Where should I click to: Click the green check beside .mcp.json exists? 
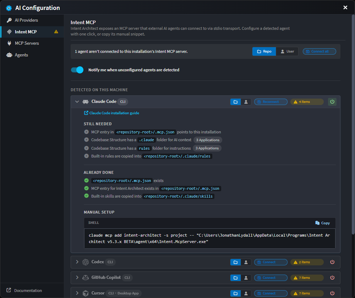tap(87, 180)
